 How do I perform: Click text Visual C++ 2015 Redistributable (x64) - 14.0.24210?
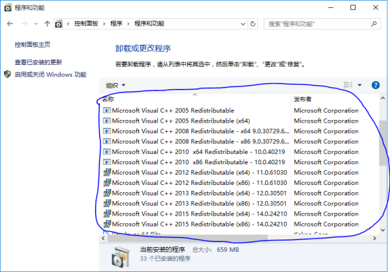point(200,214)
